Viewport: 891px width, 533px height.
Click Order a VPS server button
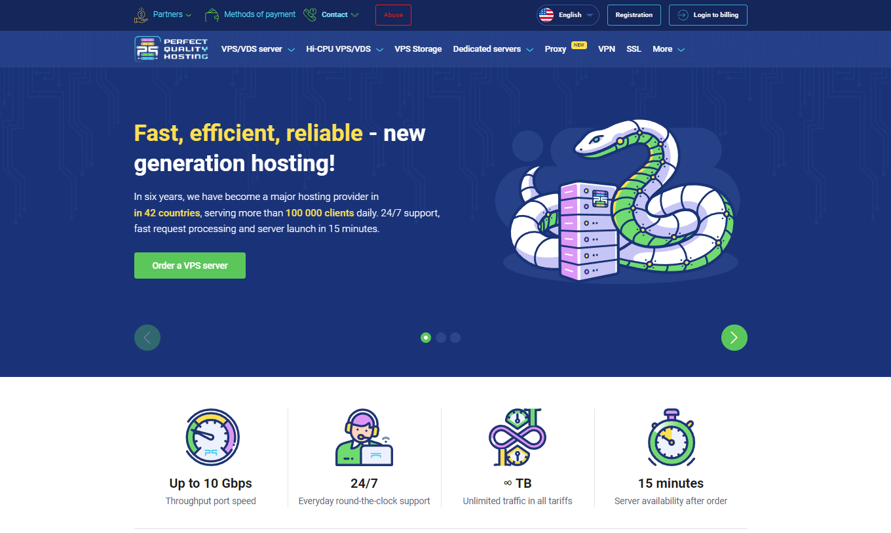[190, 266]
